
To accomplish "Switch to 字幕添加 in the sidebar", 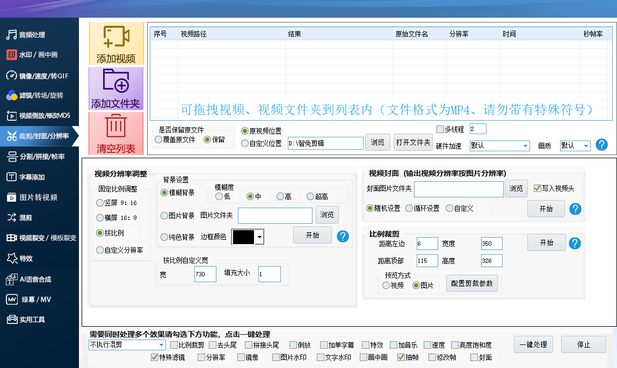I will click(x=32, y=177).
